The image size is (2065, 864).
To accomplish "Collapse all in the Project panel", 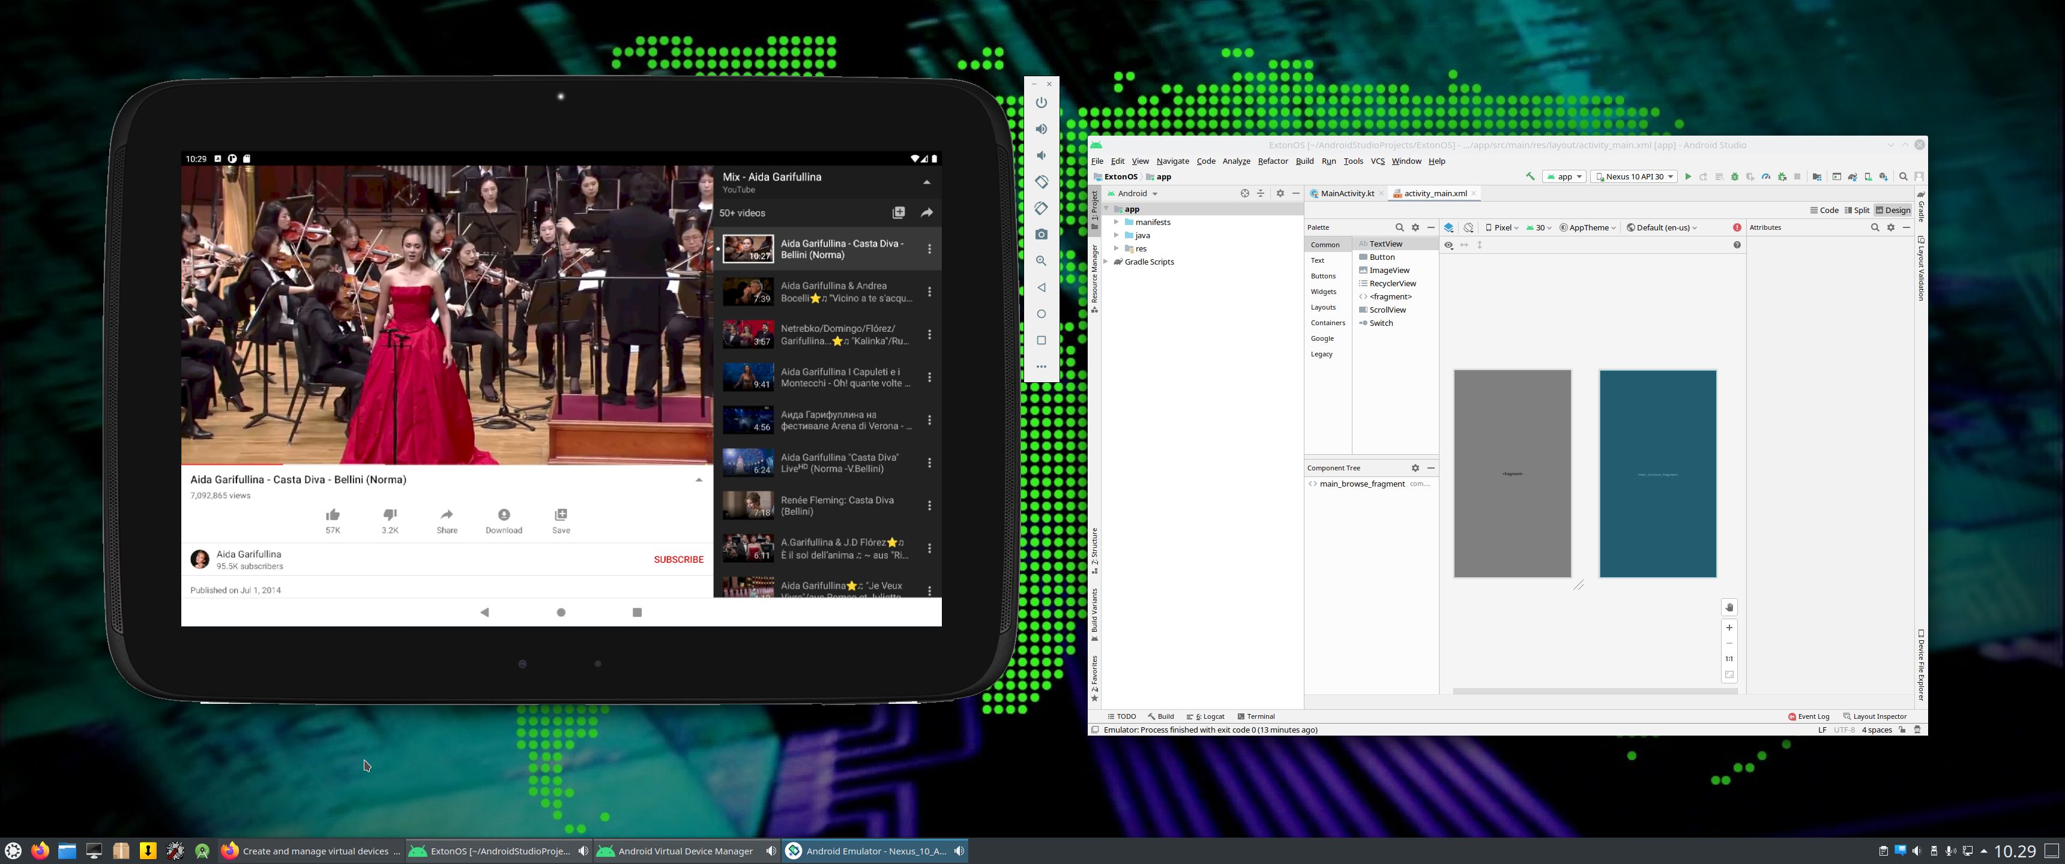I will (x=1261, y=193).
